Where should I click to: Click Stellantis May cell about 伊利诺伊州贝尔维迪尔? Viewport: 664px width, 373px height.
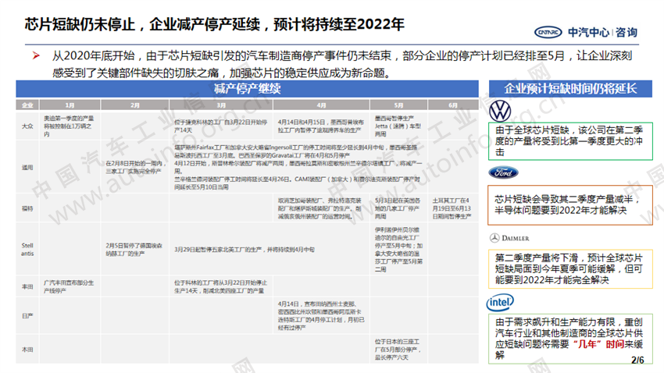coord(398,250)
